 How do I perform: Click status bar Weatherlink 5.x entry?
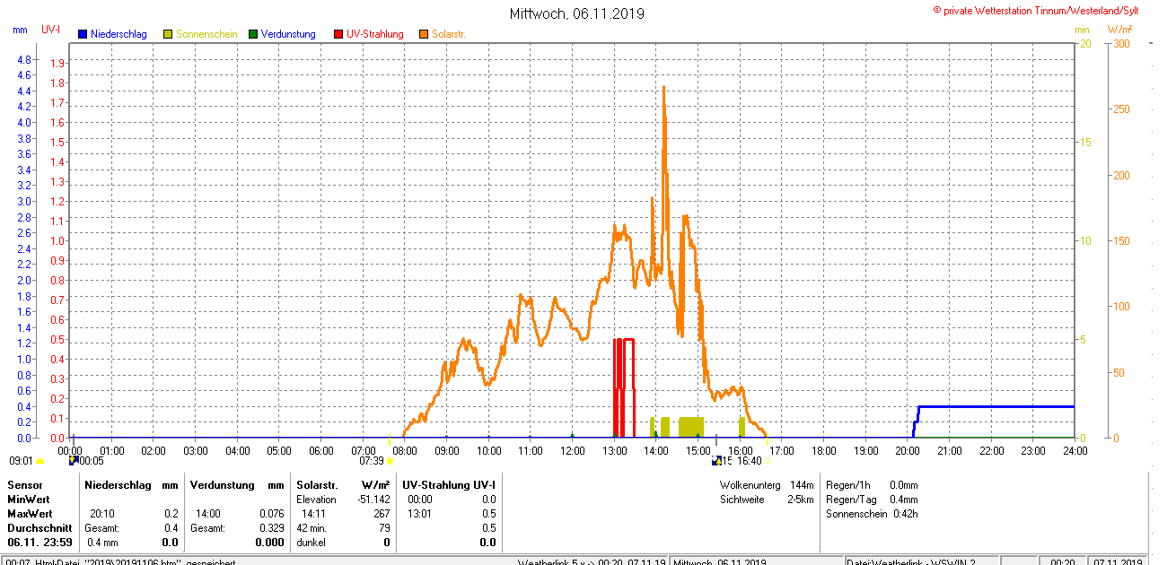point(592,561)
